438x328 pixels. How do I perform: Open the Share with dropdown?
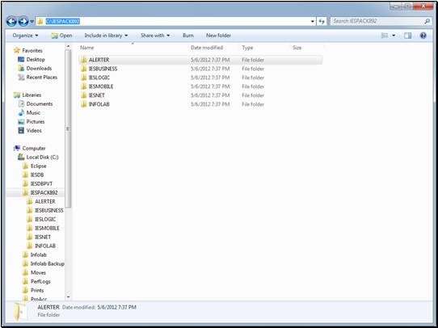pyautogui.click(x=155, y=36)
